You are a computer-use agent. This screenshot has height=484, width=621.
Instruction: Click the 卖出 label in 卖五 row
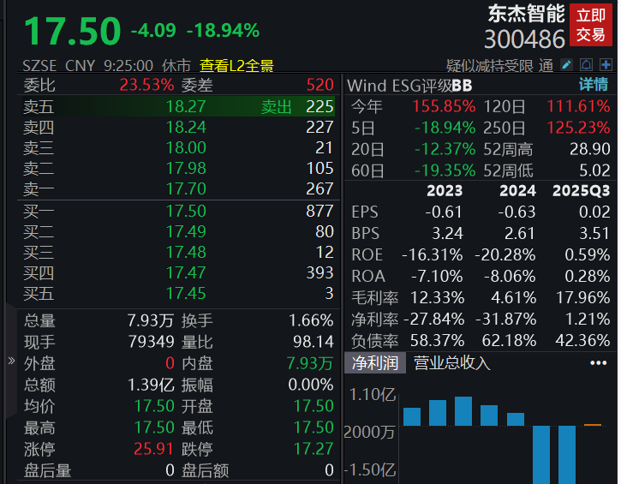(276, 106)
